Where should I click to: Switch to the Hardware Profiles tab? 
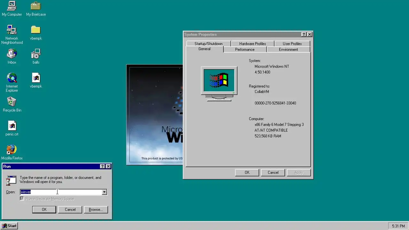[x=252, y=44]
